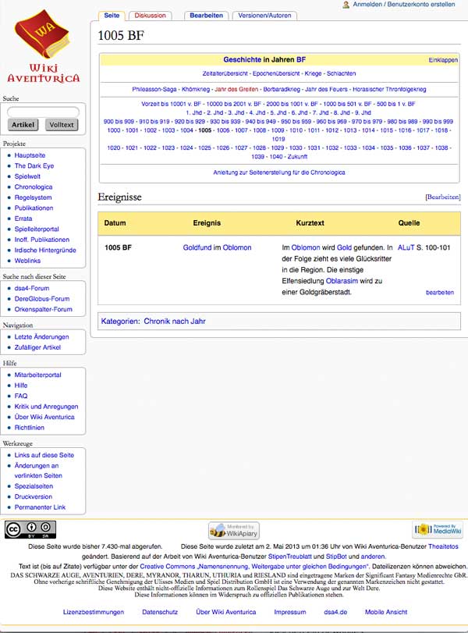This screenshot has width=468, height=633.
Task: Open the Mitarbeiterportal help link
Action: tap(38, 375)
